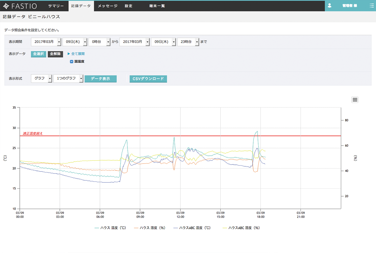The height and width of the screenshot is (253, 376).
Task: Click the 03/09 03:00 axis label
Action: [60, 215]
